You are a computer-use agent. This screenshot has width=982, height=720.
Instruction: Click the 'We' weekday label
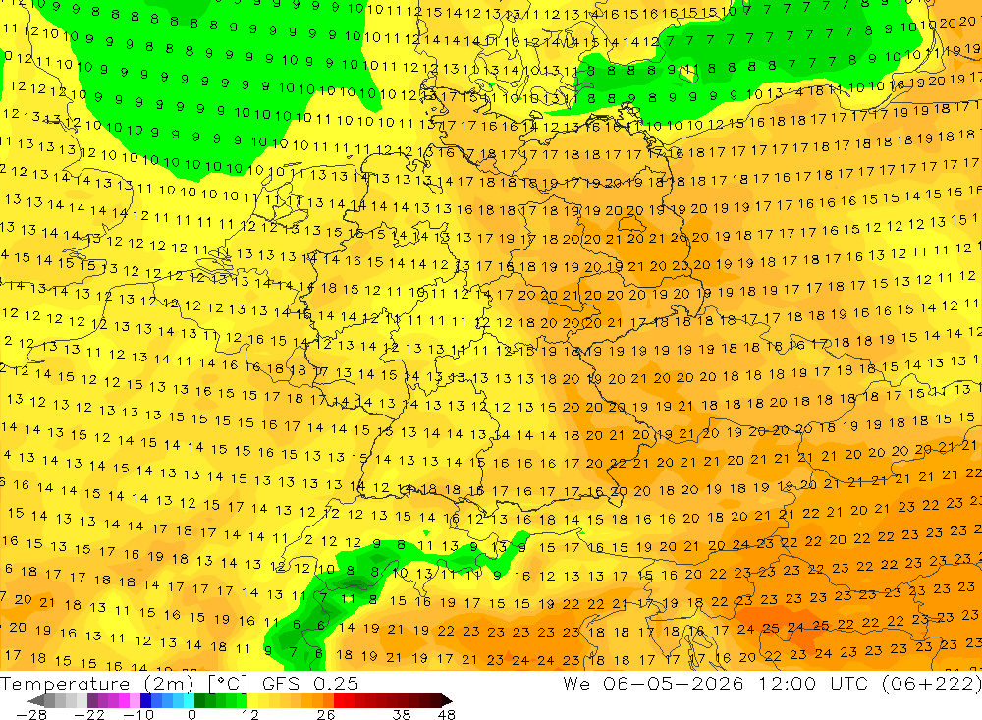pos(576,684)
